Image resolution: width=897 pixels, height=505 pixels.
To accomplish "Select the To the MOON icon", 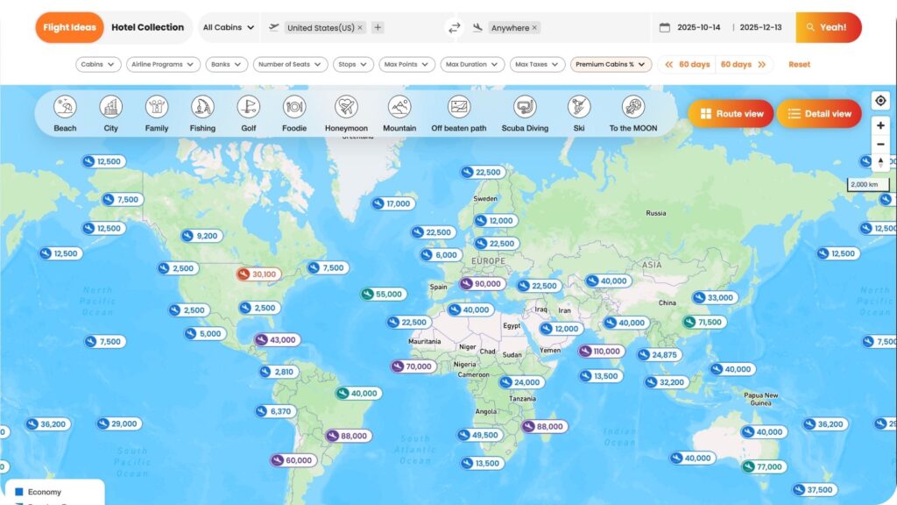I will [633, 108].
